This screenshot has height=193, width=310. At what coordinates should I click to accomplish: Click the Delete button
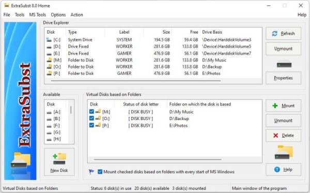(x=283, y=136)
